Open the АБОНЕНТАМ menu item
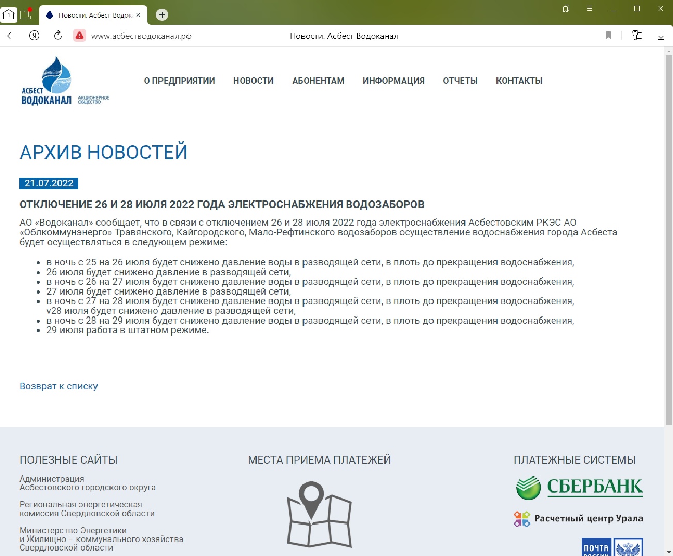This screenshot has height=556, width=673. pyautogui.click(x=318, y=81)
